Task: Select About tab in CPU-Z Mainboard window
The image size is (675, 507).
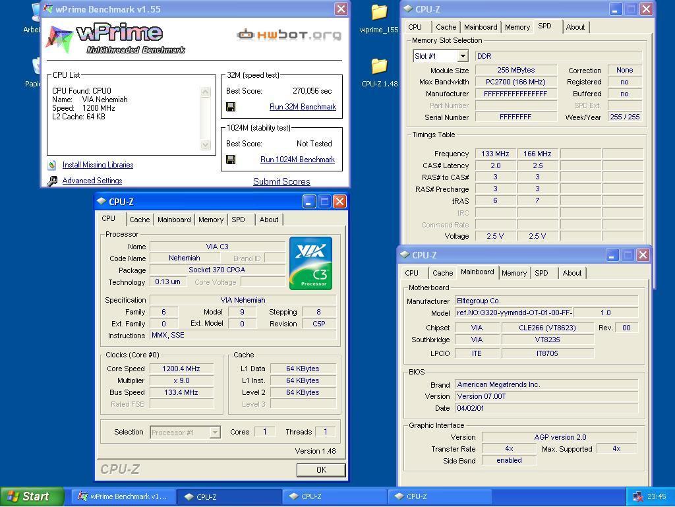Action: click(x=572, y=273)
